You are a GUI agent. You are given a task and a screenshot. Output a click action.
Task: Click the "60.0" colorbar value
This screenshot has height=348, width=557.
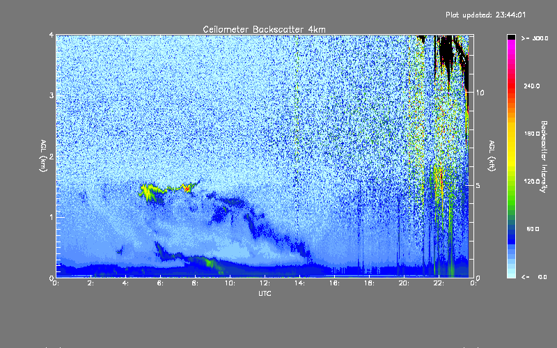[x=533, y=229]
